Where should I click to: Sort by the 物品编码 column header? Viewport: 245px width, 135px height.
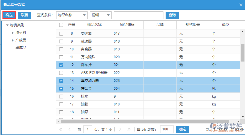point(127,25)
